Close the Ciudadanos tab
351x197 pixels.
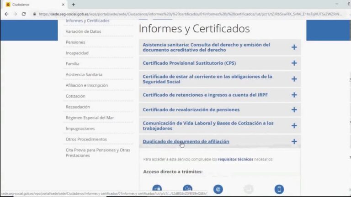tap(63, 5)
